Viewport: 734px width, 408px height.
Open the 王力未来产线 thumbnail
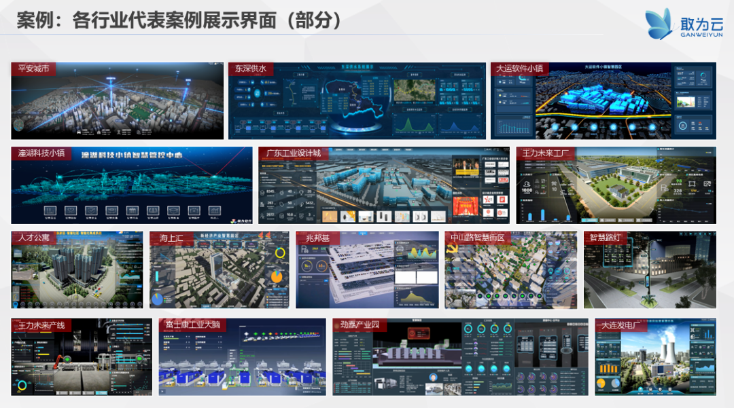click(x=82, y=357)
